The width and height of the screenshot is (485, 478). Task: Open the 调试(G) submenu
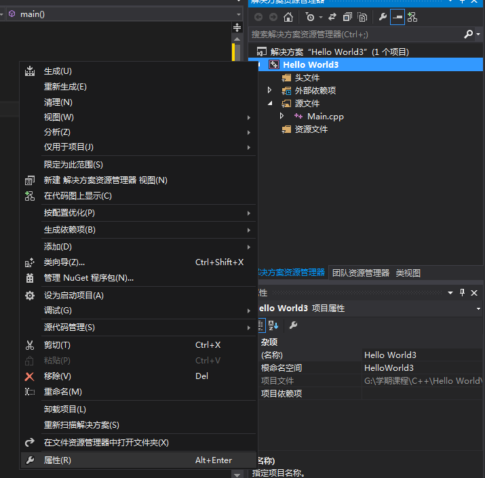pos(138,311)
